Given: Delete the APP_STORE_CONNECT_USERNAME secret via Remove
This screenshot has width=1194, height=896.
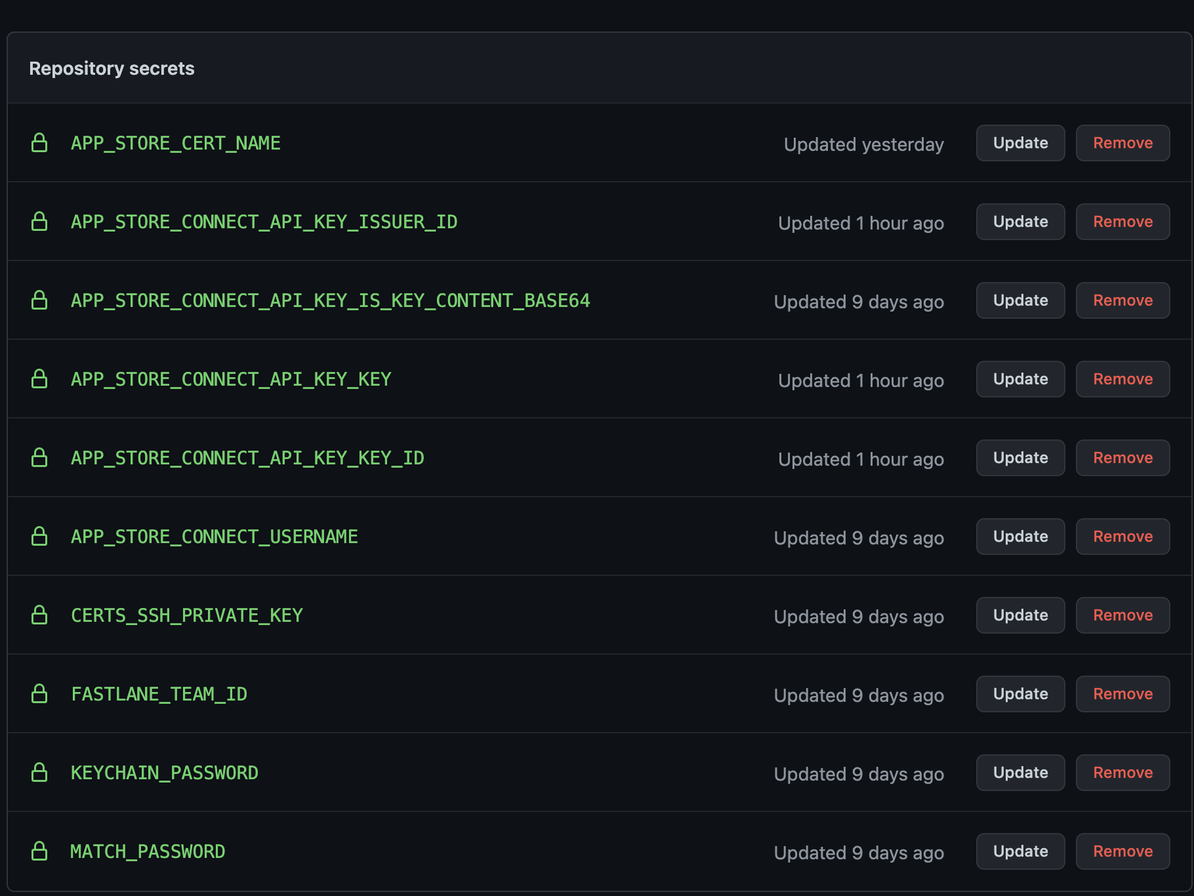Looking at the screenshot, I should tap(1122, 537).
